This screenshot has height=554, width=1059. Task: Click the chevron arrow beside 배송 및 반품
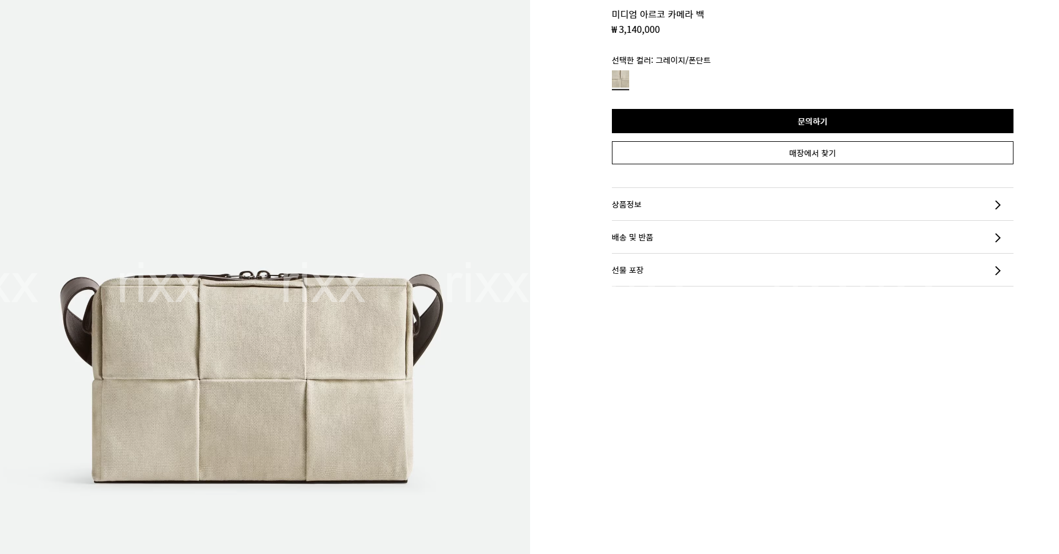tap(997, 238)
